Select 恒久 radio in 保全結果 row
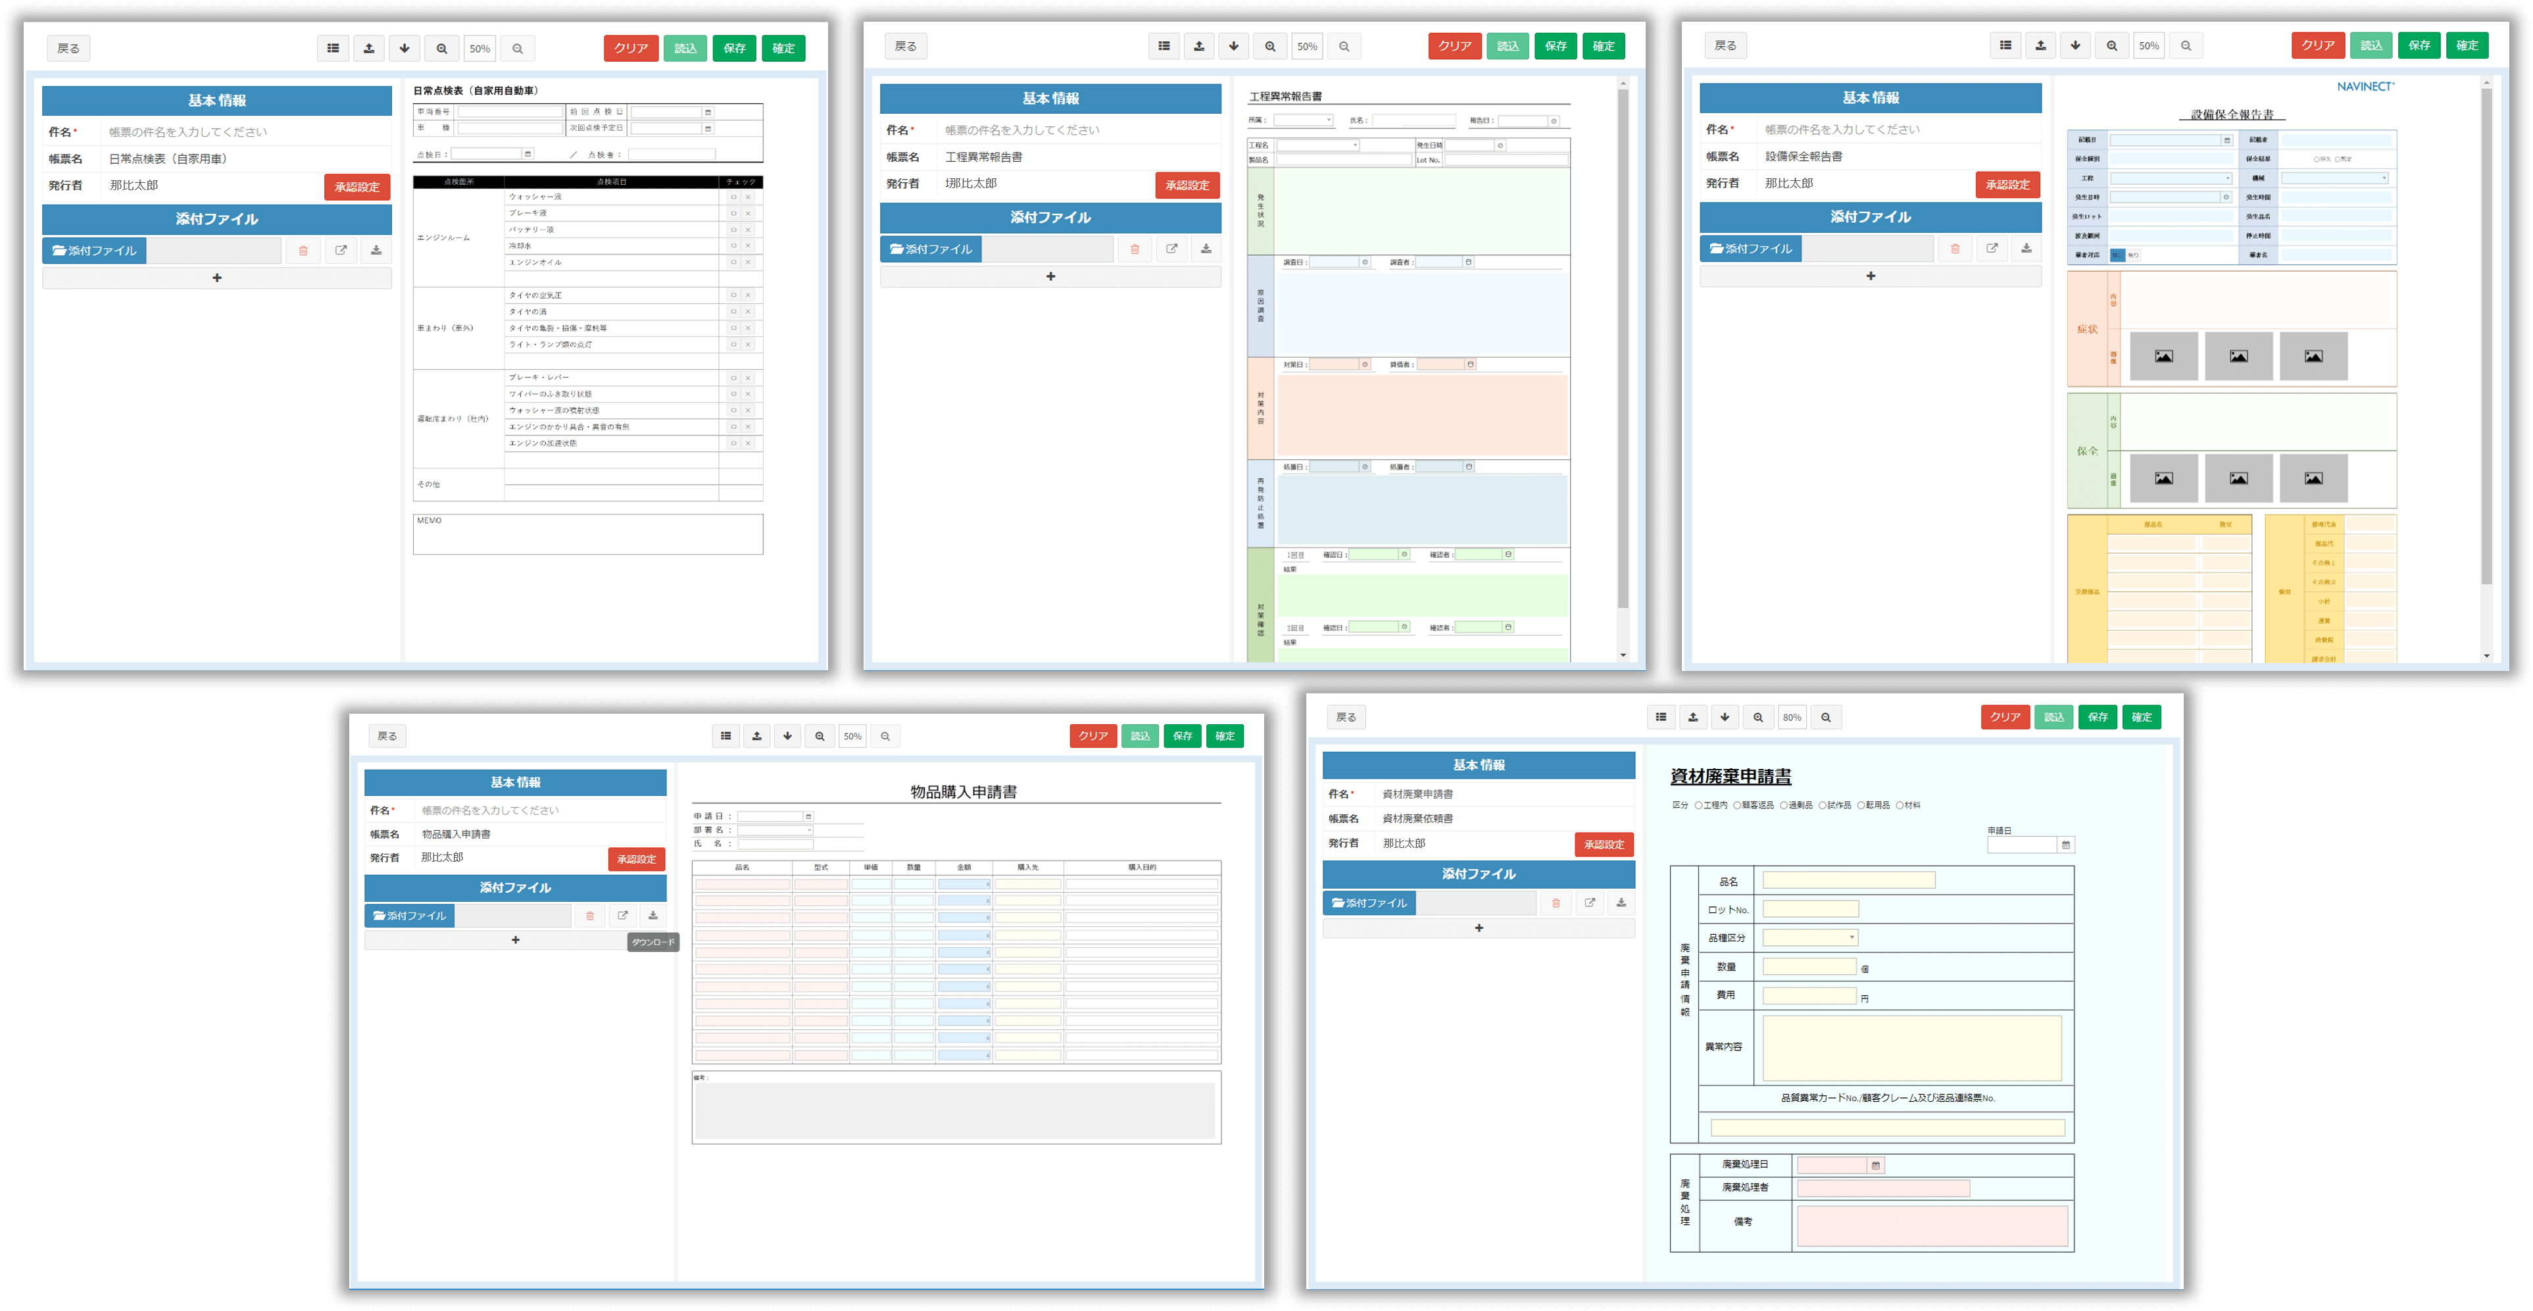Viewport: 2533px width, 1311px height. 2317,159
